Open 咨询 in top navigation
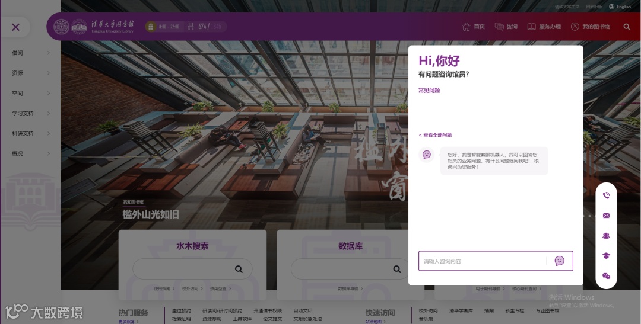This screenshot has height=324, width=641. (x=512, y=27)
